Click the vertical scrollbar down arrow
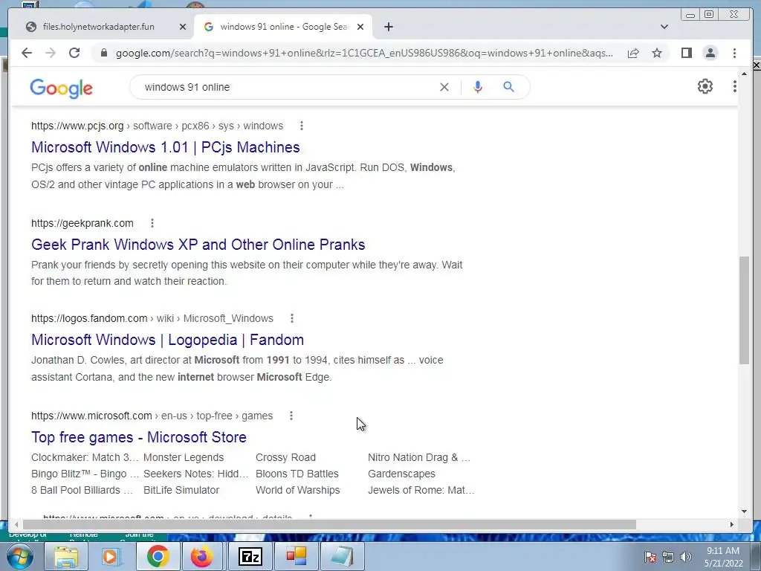The height and width of the screenshot is (571, 761). [745, 511]
